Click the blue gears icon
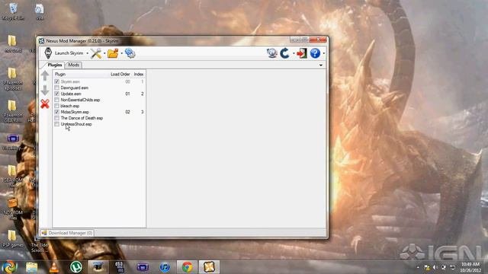 click(x=130, y=53)
